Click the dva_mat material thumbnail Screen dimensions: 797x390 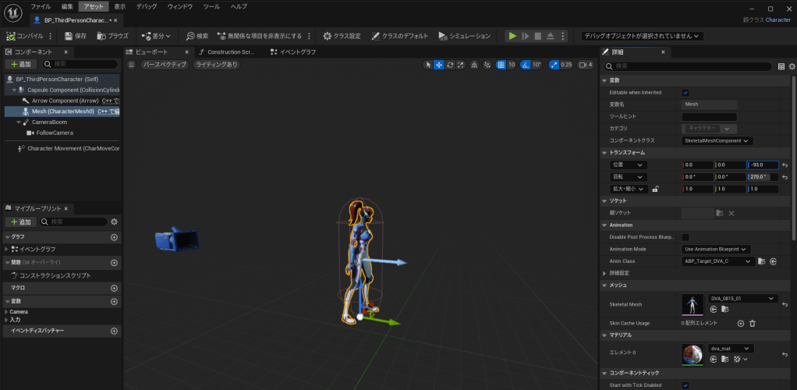tap(692, 354)
